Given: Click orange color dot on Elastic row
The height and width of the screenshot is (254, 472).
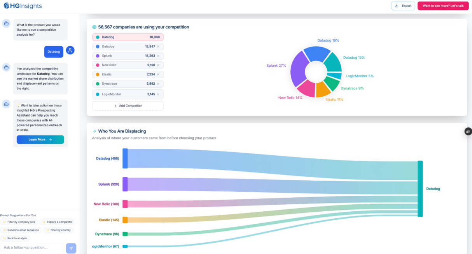Looking at the screenshot, I should tap(98, 75).
